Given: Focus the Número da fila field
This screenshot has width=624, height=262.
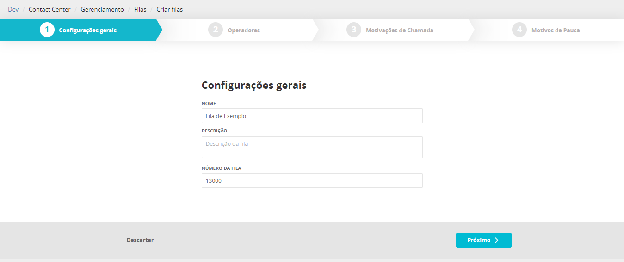Looking at the screenshot, I should [x=312, y=181].
